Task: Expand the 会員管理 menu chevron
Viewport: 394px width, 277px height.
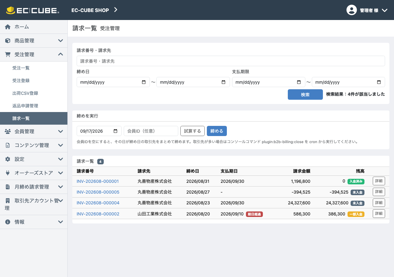Action: point(61,131)
